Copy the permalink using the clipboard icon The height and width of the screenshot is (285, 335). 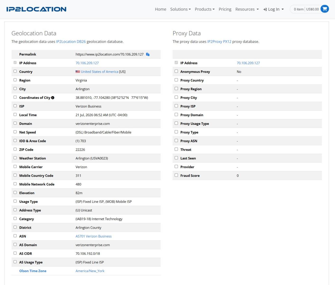click(x=148, y=54)
